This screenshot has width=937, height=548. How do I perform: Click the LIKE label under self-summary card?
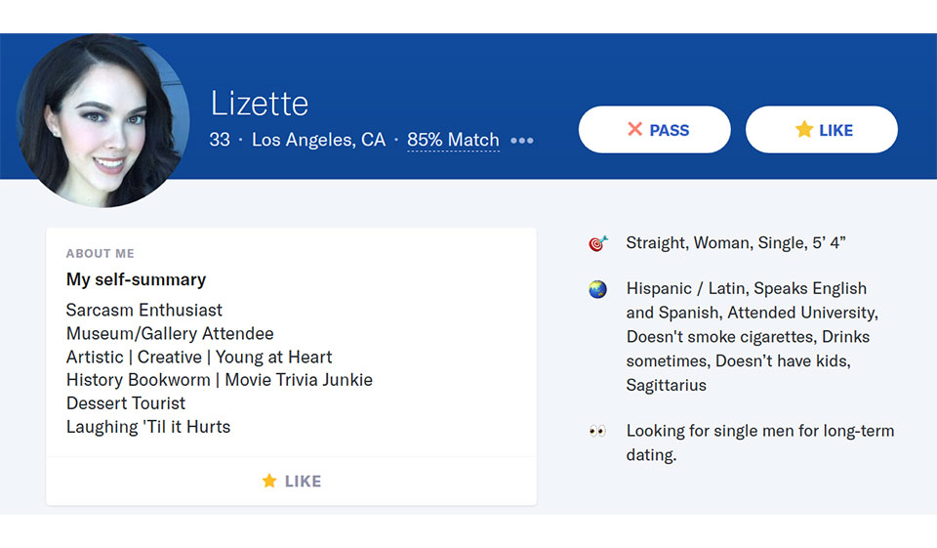pyautogui.click(x=303, y=481)
